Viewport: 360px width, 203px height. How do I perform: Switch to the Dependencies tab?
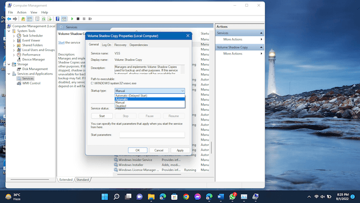(x=139, y=45)
